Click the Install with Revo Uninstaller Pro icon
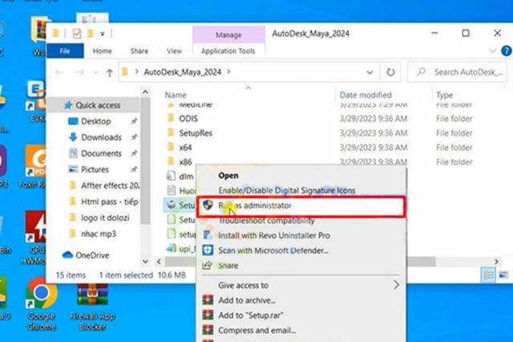Screen dimensions: 513x342 tap(208, 235)
